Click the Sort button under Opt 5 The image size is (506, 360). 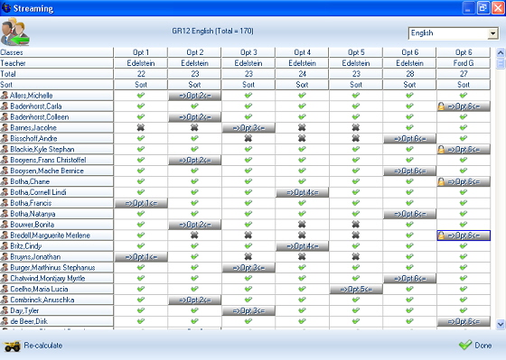tap(356, 85)
